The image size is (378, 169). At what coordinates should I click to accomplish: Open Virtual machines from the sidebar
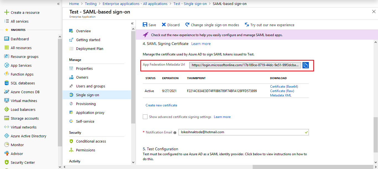tap(6, 100)
